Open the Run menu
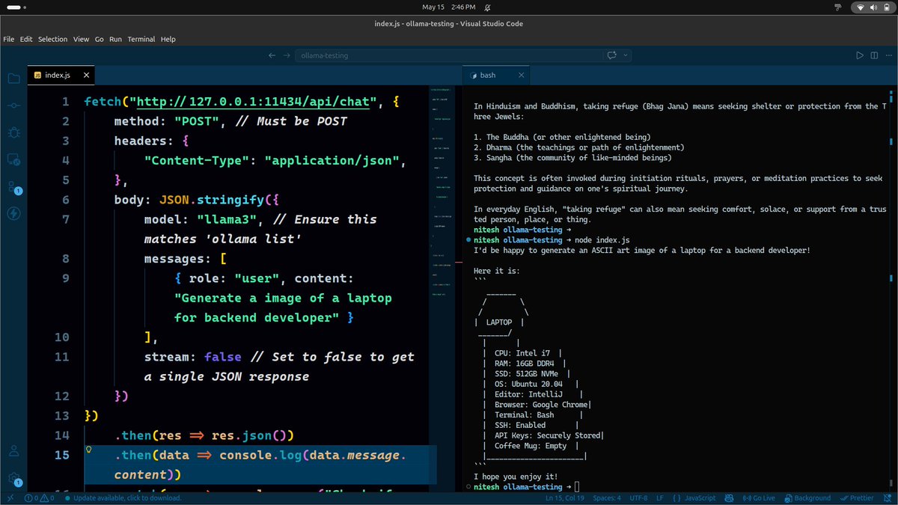This screenshot has width=898, height=505. (x=115, y=39)
